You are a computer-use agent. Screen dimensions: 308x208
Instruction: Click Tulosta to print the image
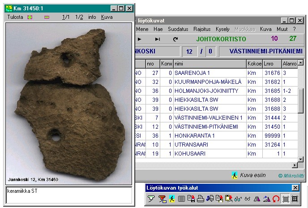[x=15, y=17]
